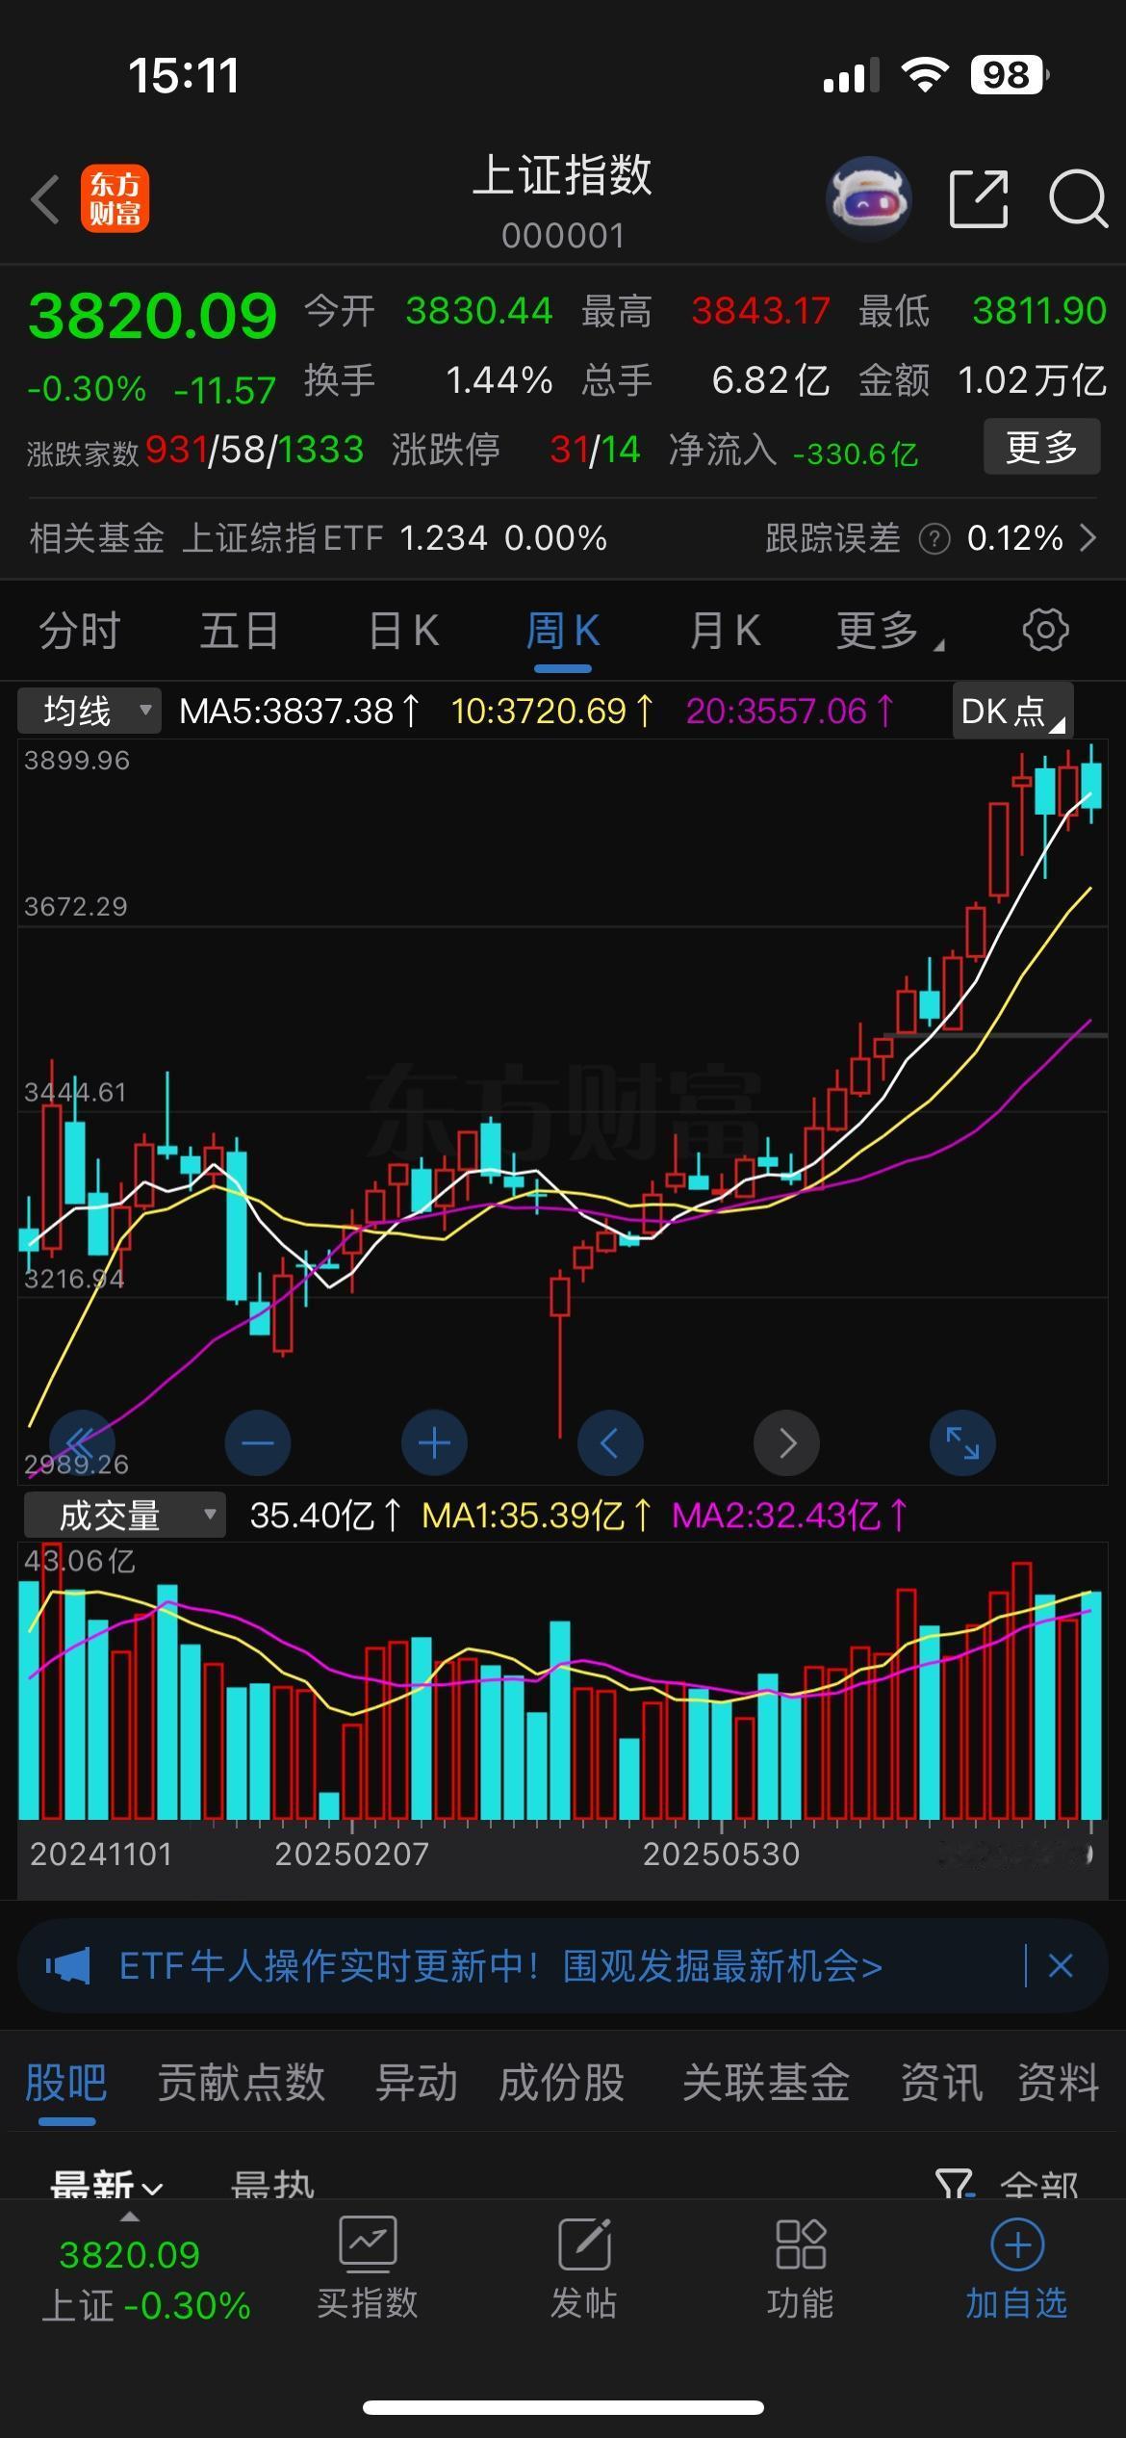Tap the megaphone announcement icon
The width and height of the screenshot is (1126, 2438).
tap(68, 1966)
